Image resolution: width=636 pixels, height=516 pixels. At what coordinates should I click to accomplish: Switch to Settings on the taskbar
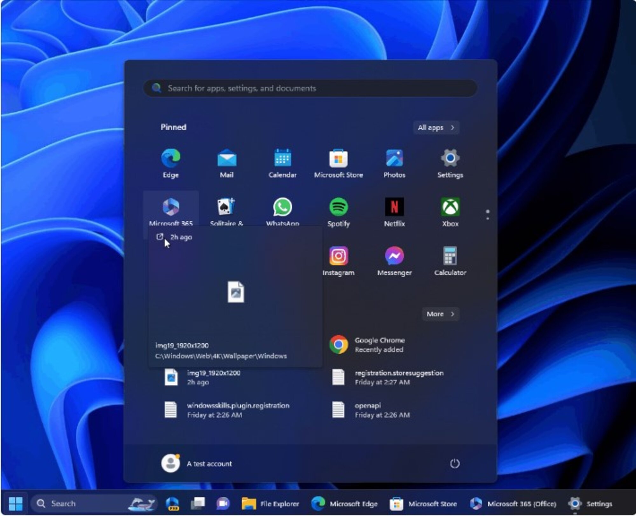591,504
